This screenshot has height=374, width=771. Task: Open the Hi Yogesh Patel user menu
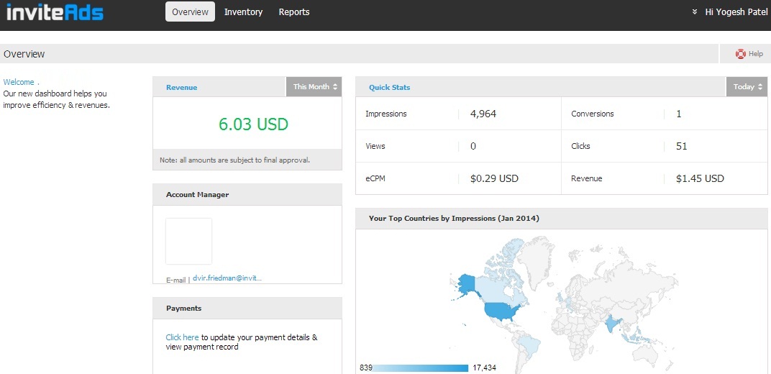[x=736, y=12]
